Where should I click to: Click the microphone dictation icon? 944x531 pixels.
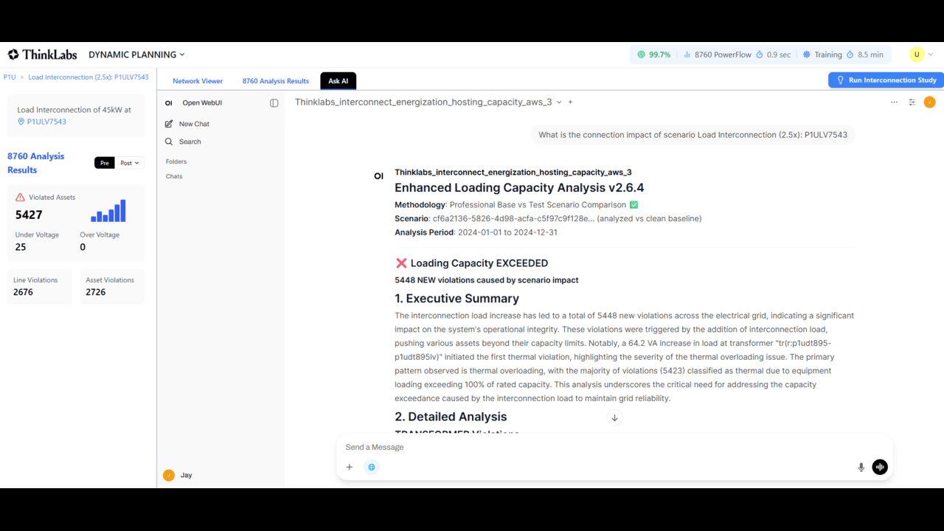[861, 467]
